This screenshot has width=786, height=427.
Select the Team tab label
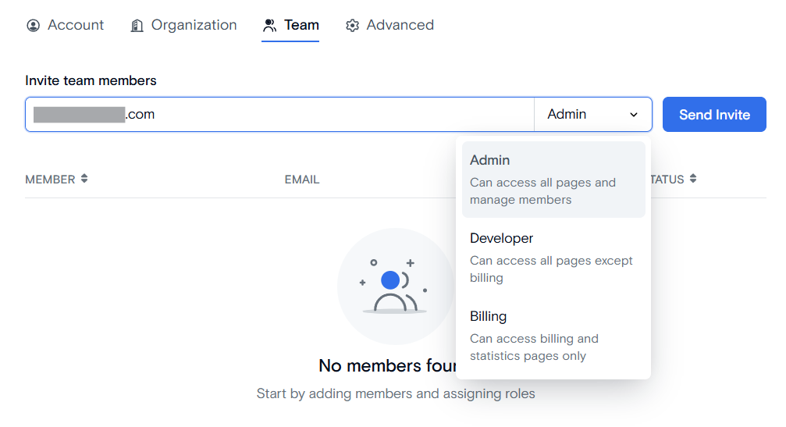[301, 25]
